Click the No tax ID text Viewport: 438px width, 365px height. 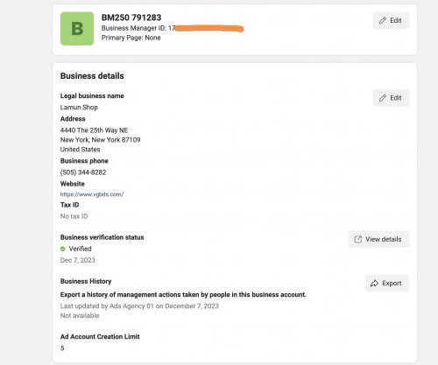(74, 216)
